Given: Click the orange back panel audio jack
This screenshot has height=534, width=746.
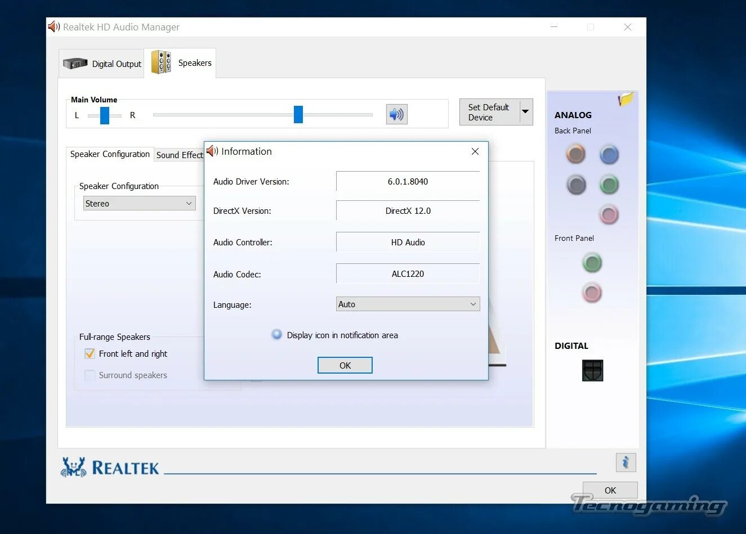Looking at the screenshot, I should [575, 154].
